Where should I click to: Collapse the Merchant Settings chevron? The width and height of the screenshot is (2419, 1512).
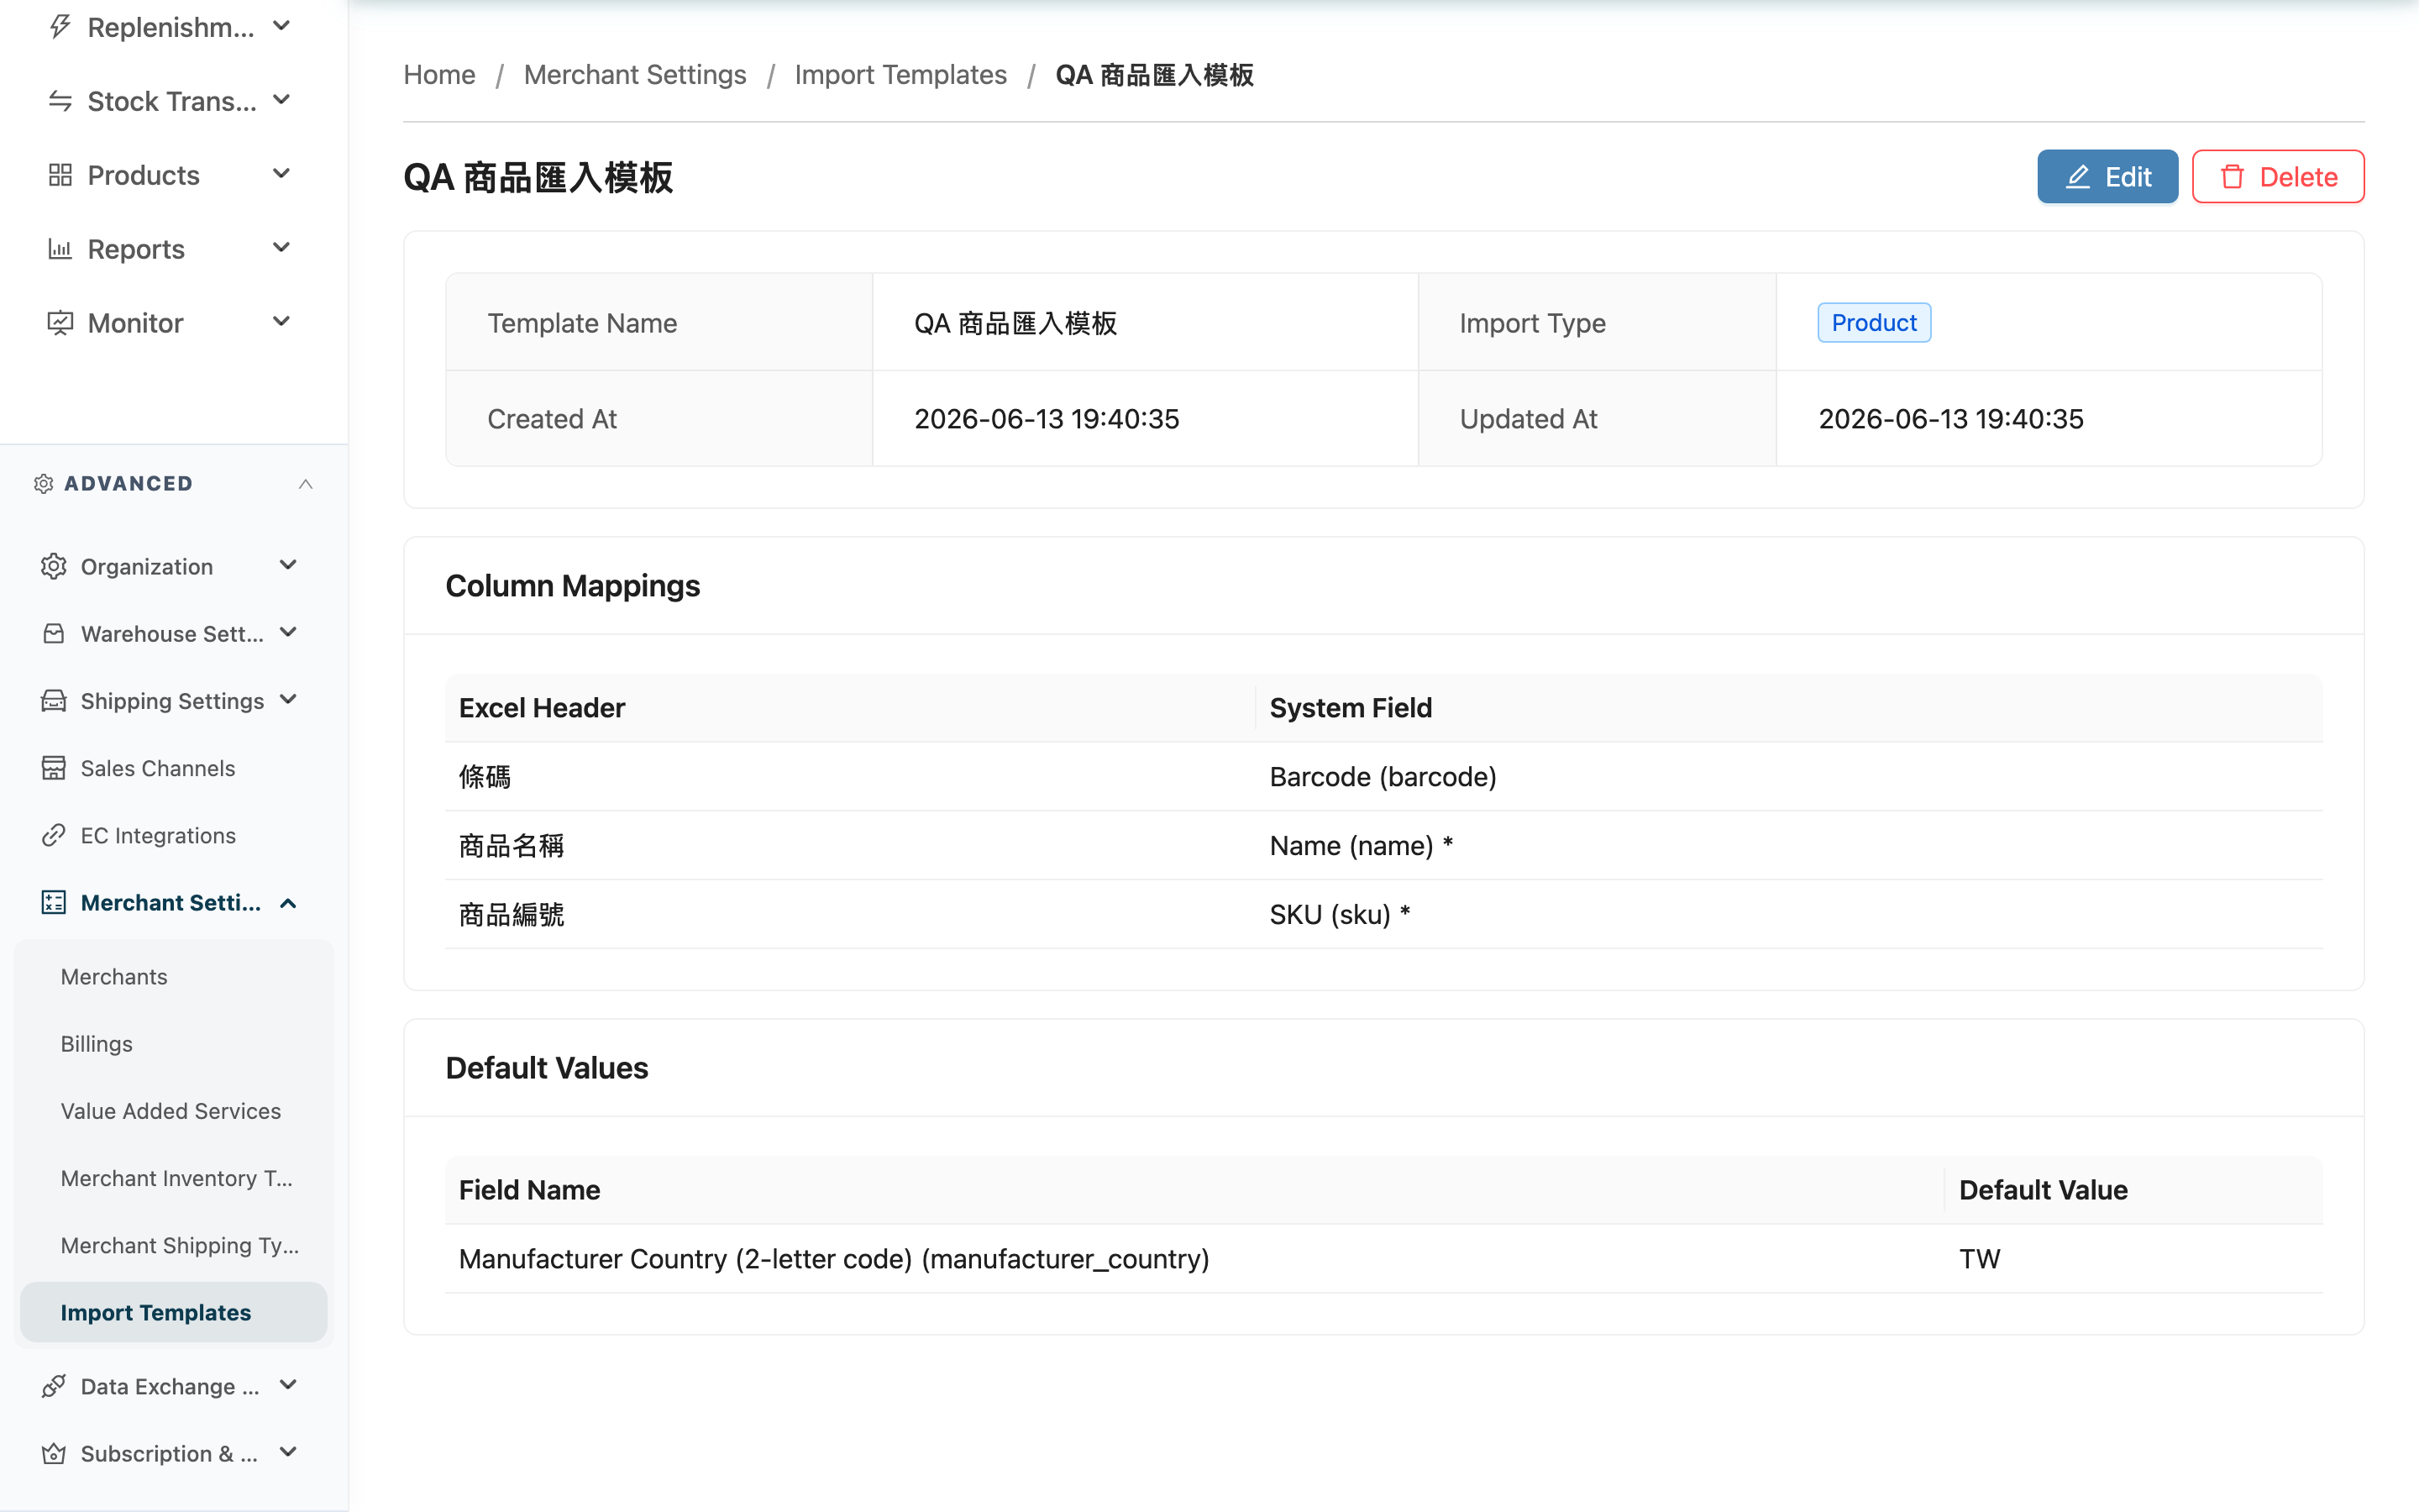tap(289, 903)
